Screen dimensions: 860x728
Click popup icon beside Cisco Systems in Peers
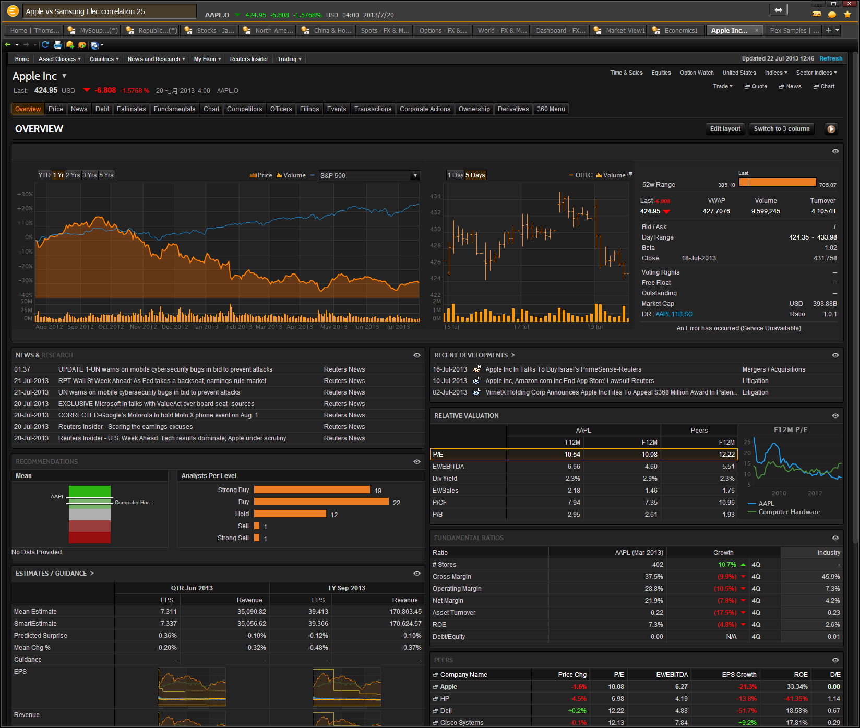pyautogui.click(x=436, y=723)
